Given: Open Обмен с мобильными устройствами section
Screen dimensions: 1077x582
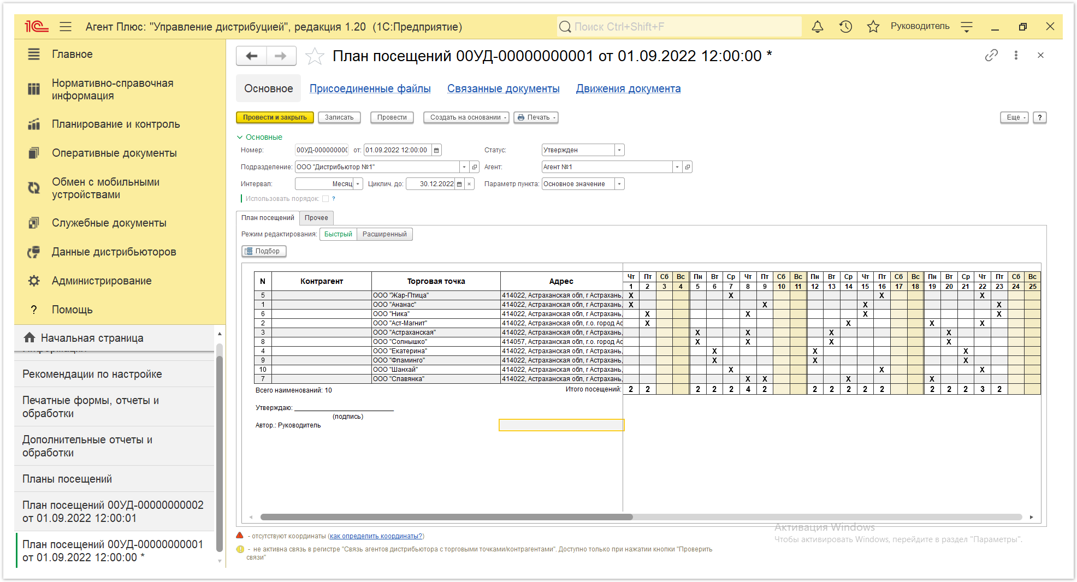Looking at the screenshot, I should [105, 188].
